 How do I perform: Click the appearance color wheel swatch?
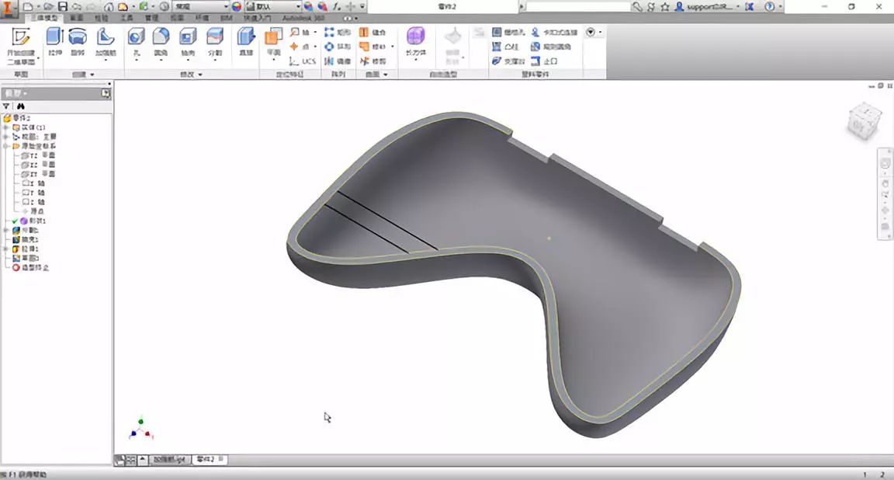(x=237, y=6)
